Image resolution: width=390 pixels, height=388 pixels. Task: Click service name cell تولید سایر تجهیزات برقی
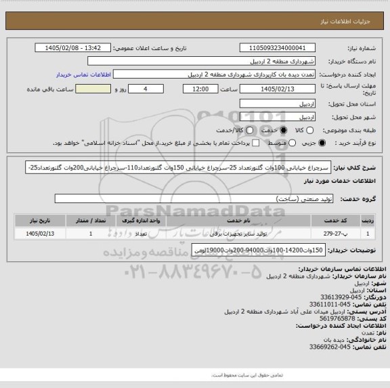click(x=238, y=234)
